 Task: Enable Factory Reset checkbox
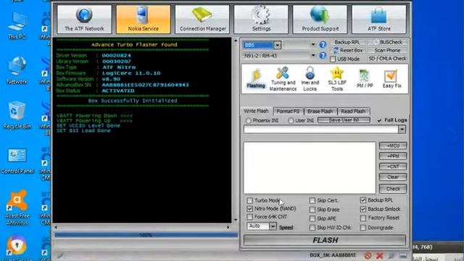coord(363,218)
